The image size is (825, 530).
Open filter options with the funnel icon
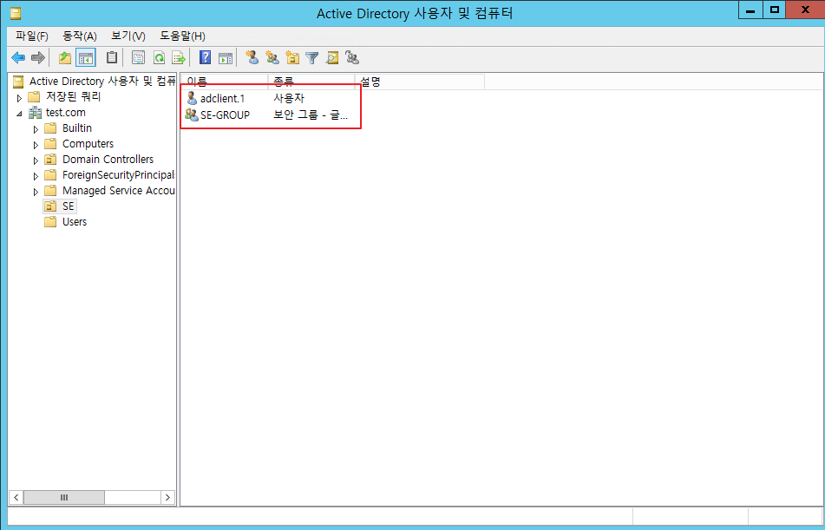pyautogui.click(x=312, y=58)
